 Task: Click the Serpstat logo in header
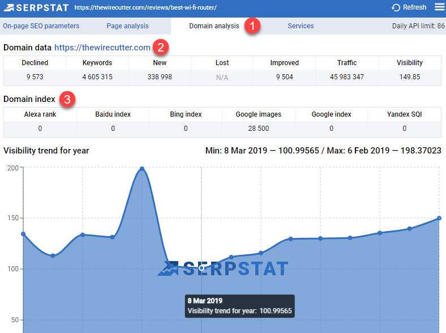pos(35,8)
